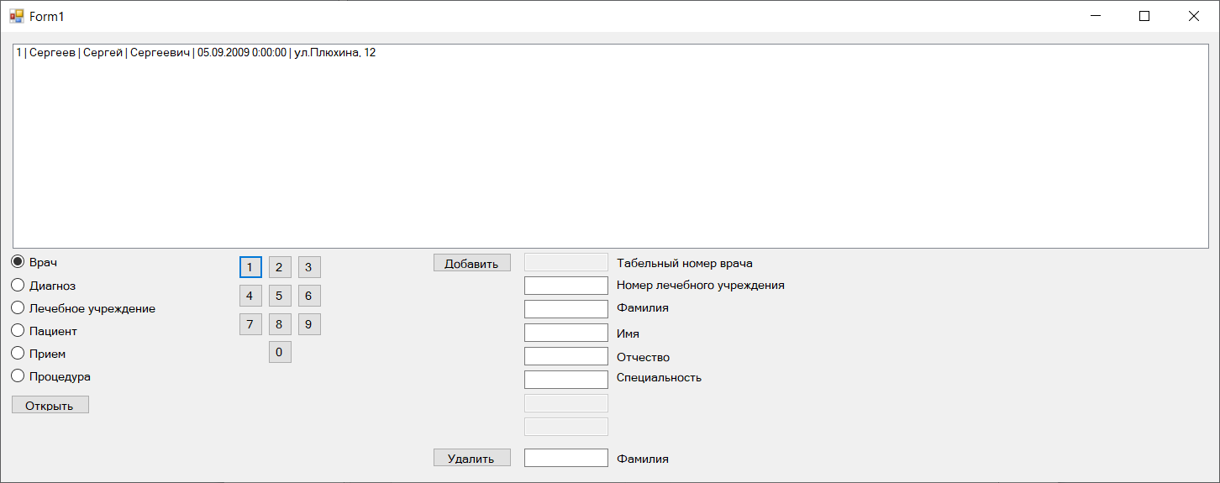The width and height of the screenshot is (1220, 483).
Task: Focus the Отчество input field
Action: (566, 356)
